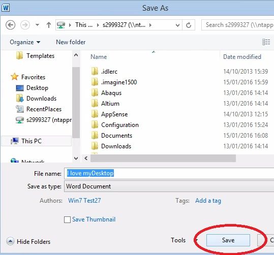The image size is (274, 255).
Task: Click the Forward navigation arrow
Action: [x=25, y=25]
